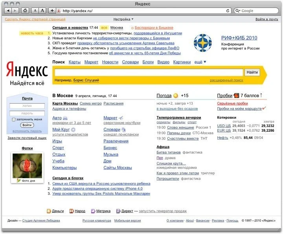Click the car icon next to Авто
This screenshot has height=234, width=283.
[65, 118]
